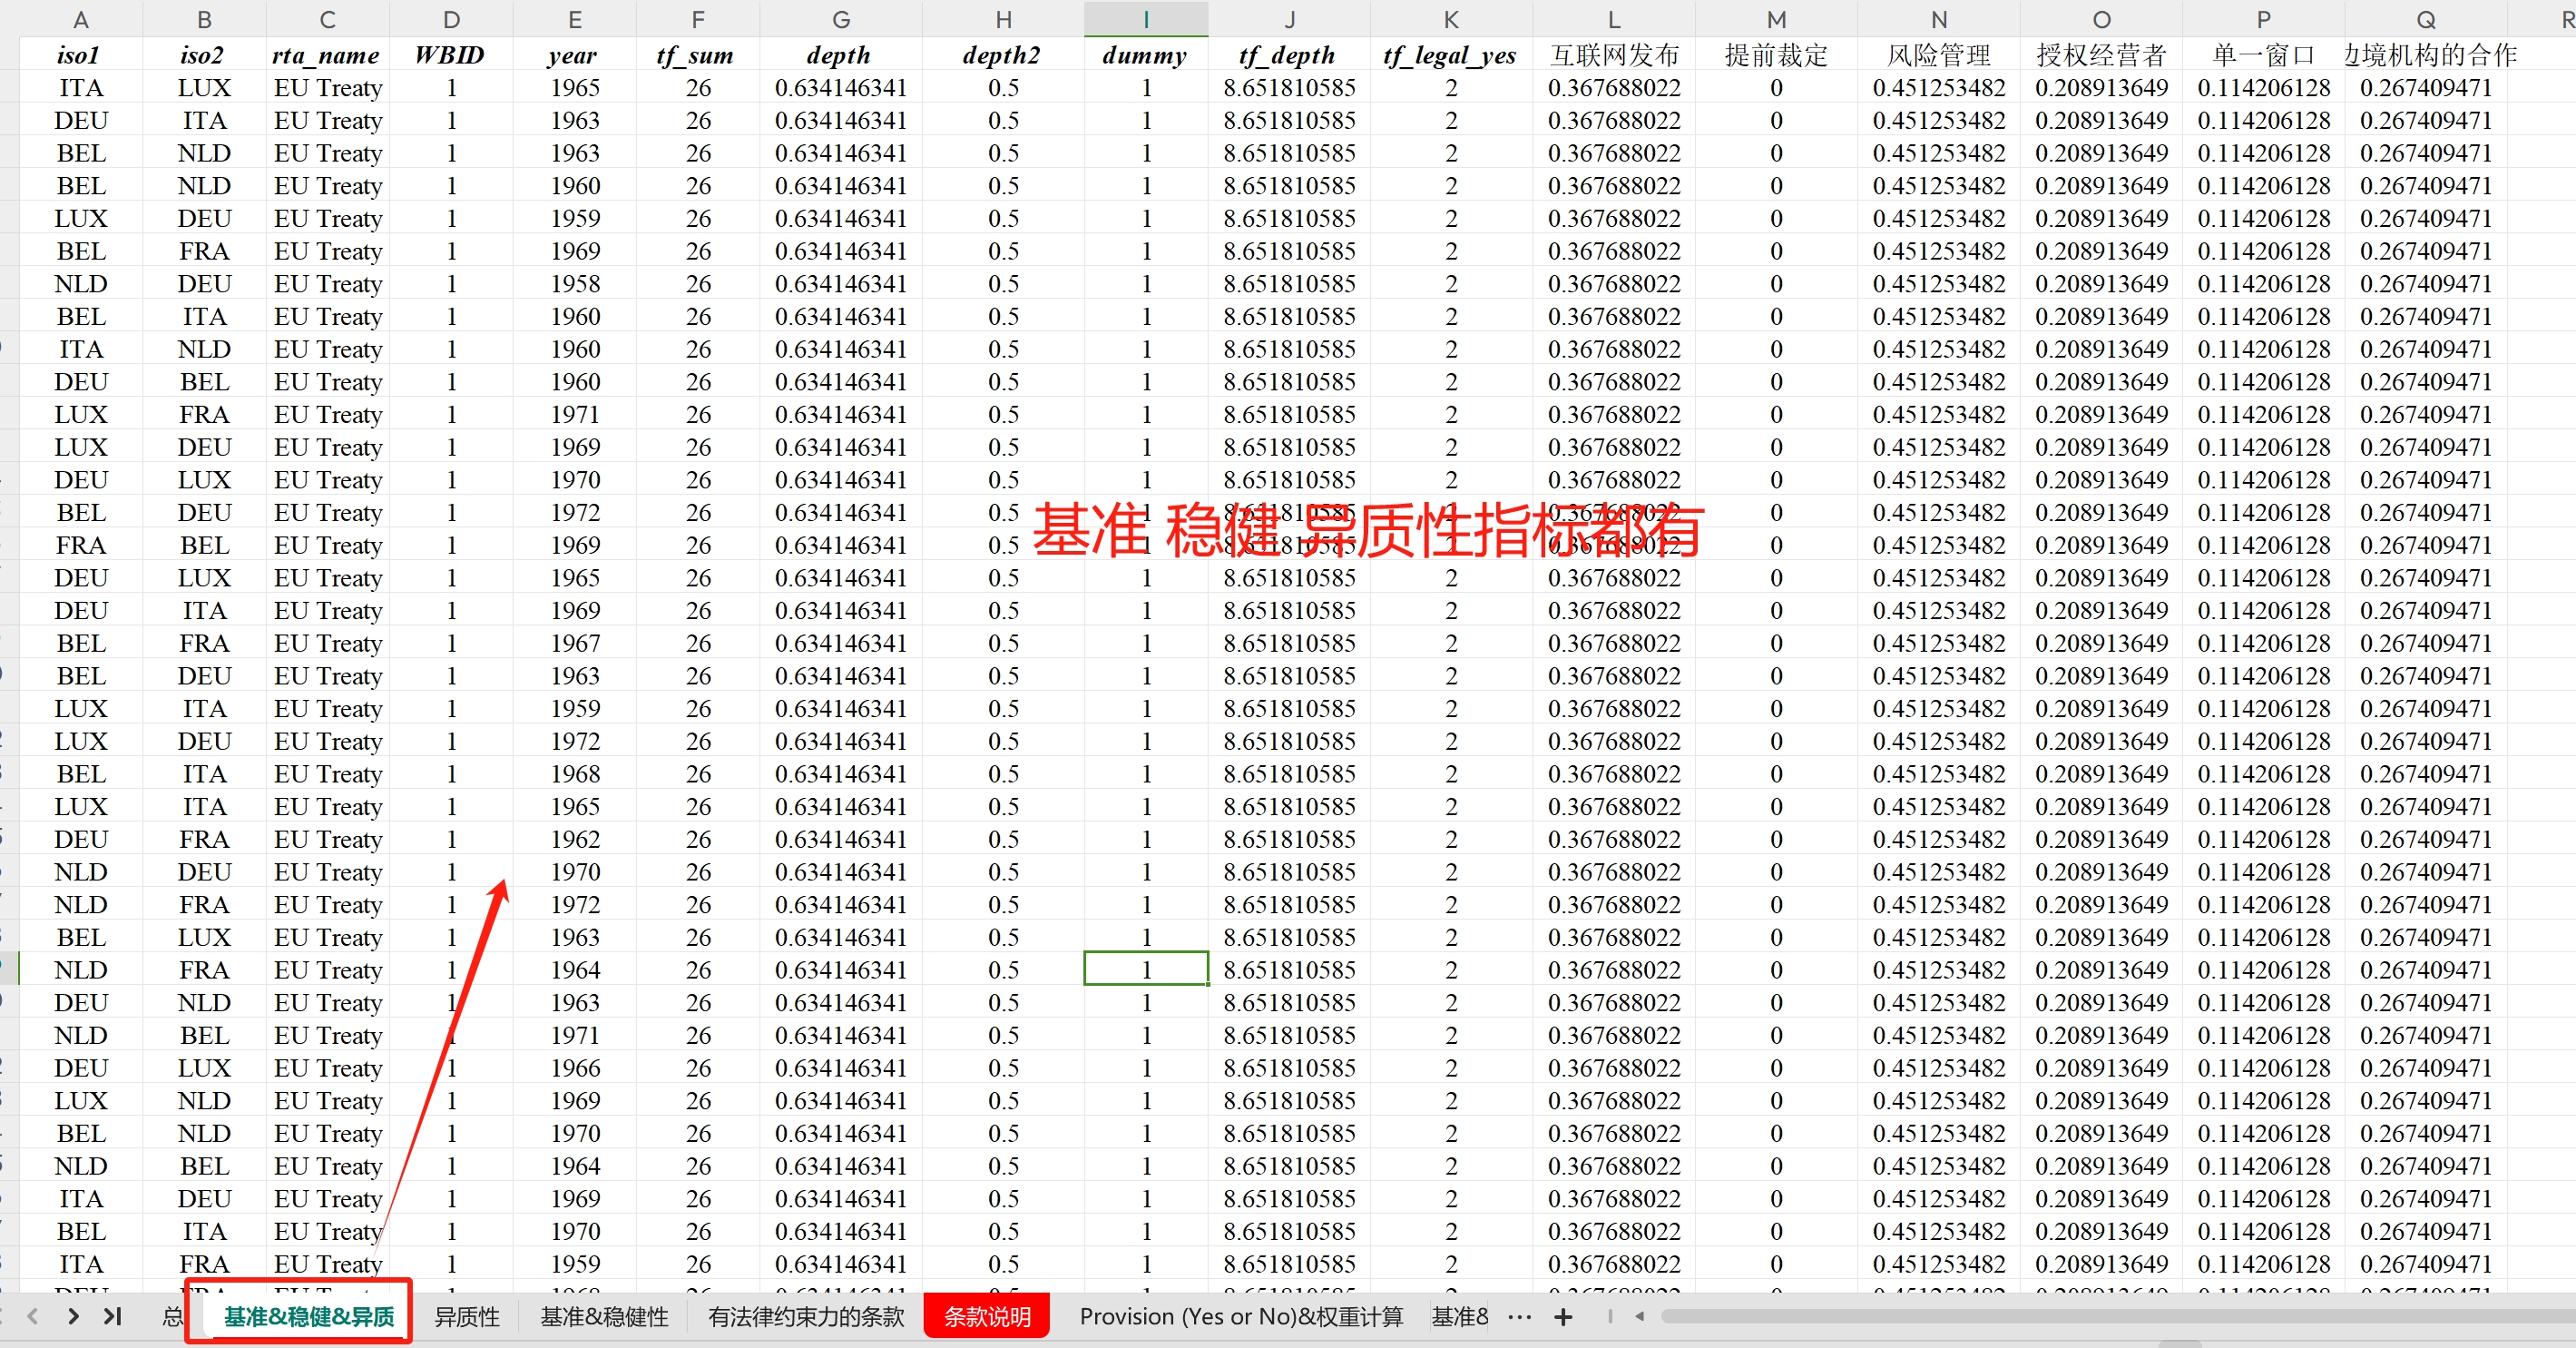This screenshot has width=2576, height=1348.
Task: Click the tab bar splitter handle
Action: click(1610, 1316)
